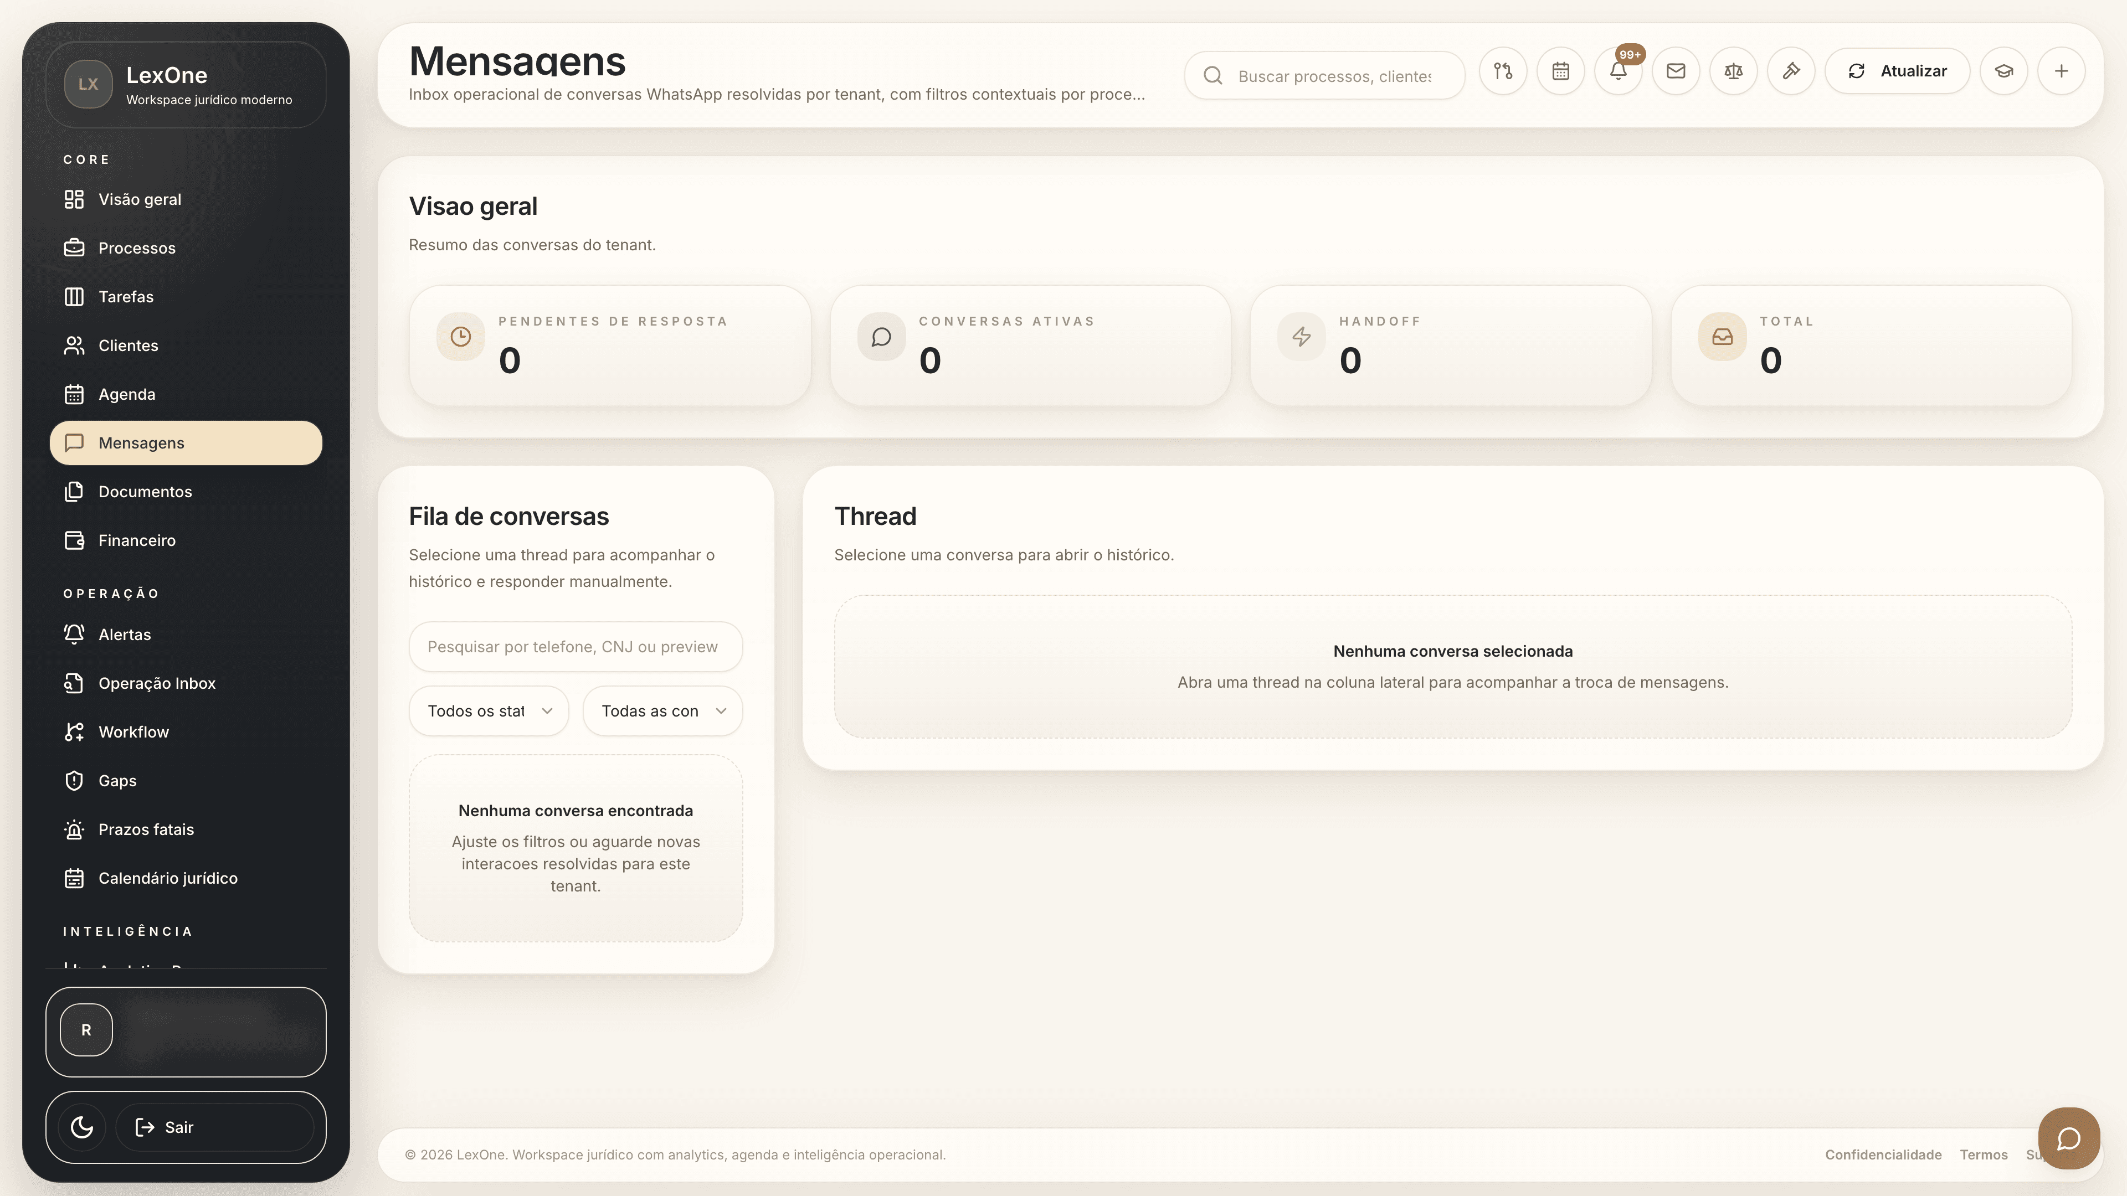
Task: Click the workflow branch icon near search
Action: (x=1503, y=71)
